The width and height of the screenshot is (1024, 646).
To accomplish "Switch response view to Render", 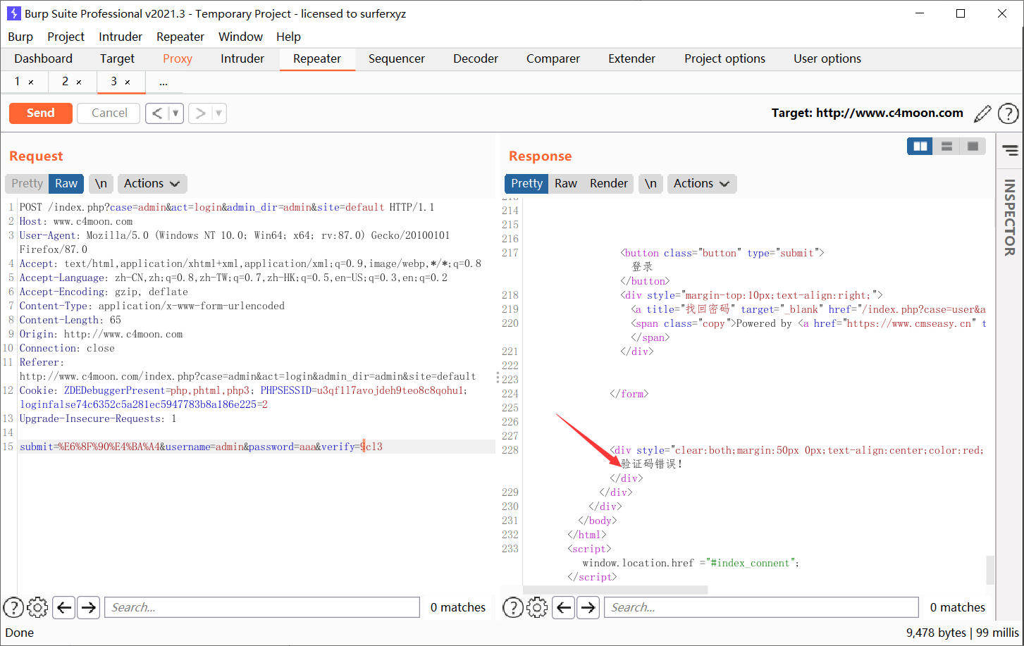I will coord(609,184).
